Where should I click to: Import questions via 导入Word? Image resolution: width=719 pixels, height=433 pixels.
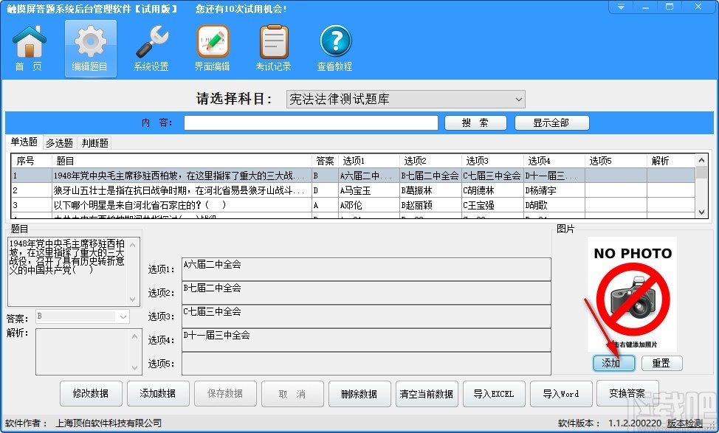(x=561, y=393)
